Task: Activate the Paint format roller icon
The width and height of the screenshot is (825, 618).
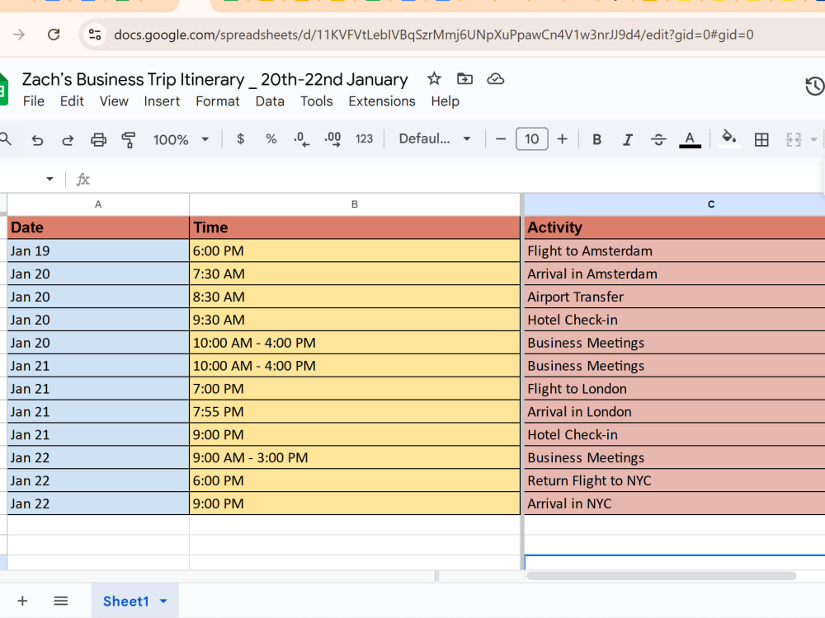Action: point(129,140)
